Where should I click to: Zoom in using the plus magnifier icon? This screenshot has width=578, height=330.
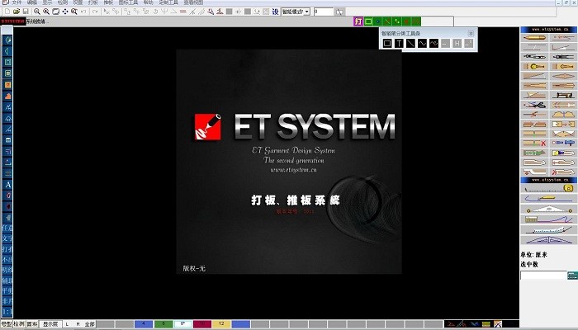46,12
